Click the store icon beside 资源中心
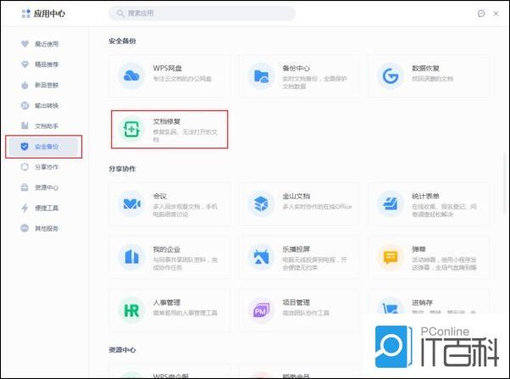The image size is (510, 379). [25, 187]
